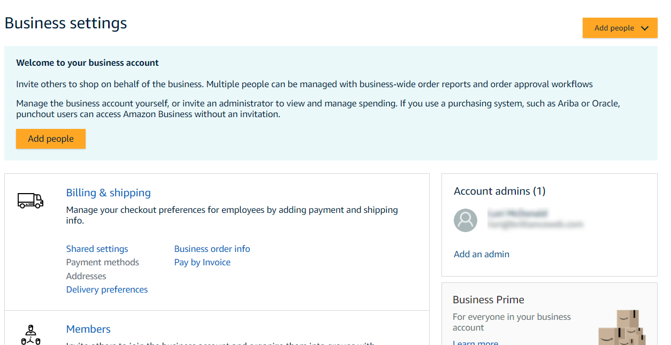Open the Billing & shipping section heading
The width and height of the screenshot is (671, 345).
(x=108, y=193)
